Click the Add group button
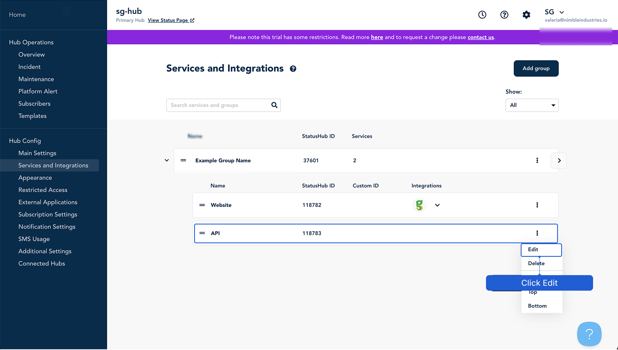 (536, 68)
